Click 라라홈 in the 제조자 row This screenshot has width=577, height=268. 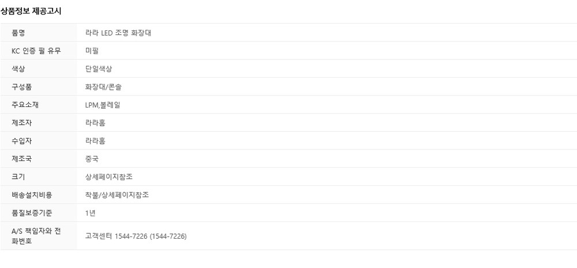click(95, 122)
